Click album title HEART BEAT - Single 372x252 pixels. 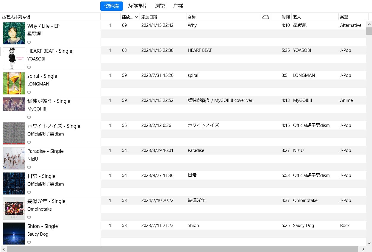click(x=50, y=51)
